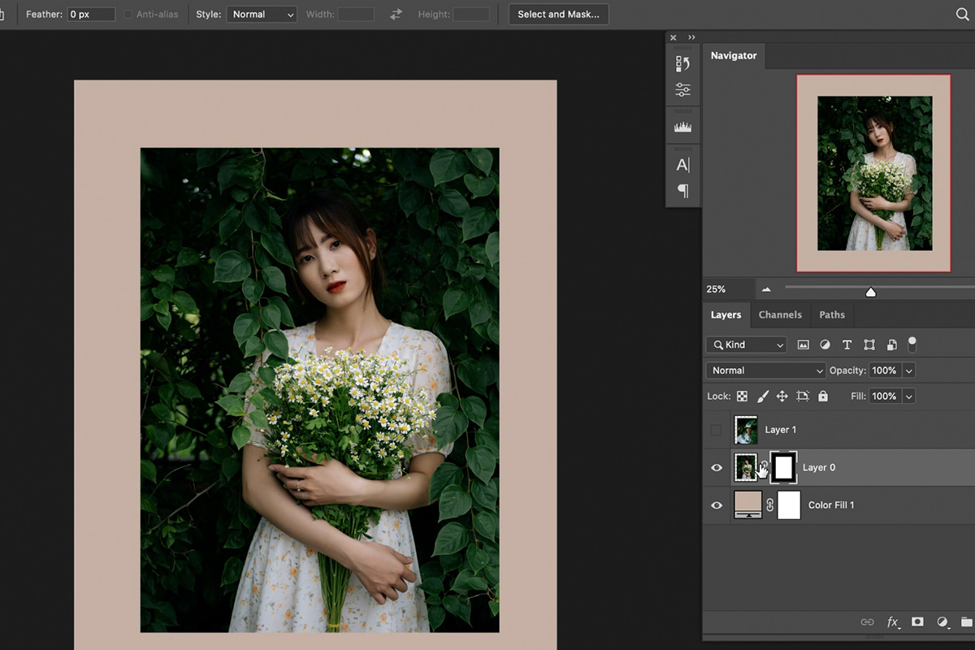
Task: Open the Kind filter dropdown
Action: [745, 344]
